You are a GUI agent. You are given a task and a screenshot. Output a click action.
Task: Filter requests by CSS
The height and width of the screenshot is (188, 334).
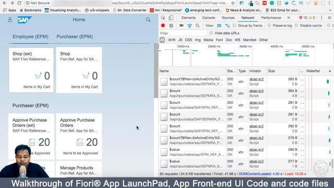tap(188, 40)
